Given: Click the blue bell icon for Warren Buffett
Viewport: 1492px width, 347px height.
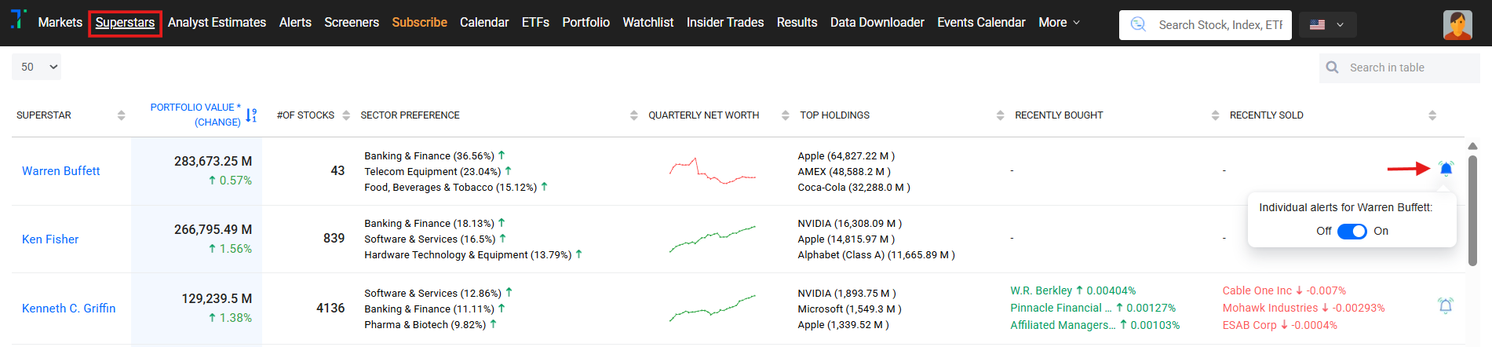Looking at the screenshot, I should click(x=1446, y=169).
